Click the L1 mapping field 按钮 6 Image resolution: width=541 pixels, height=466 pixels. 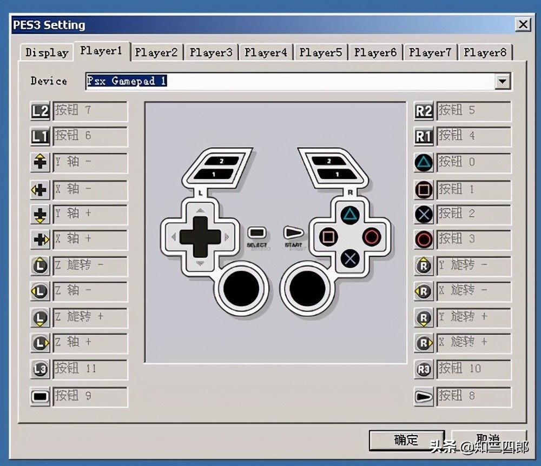(x=90, y=137)
